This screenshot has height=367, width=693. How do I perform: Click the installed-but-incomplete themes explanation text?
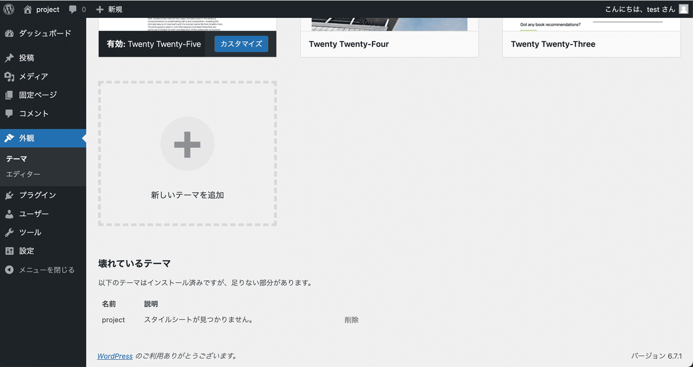pyautogui.click(x=205, y=283)
